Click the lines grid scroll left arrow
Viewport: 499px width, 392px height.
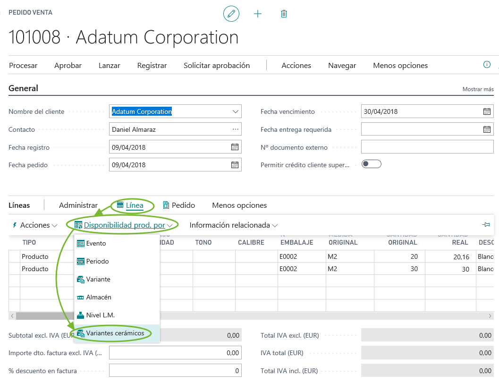point(12,316)
